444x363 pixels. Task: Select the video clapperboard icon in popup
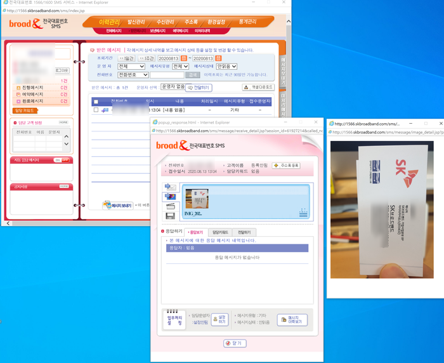tap(170, 206)
